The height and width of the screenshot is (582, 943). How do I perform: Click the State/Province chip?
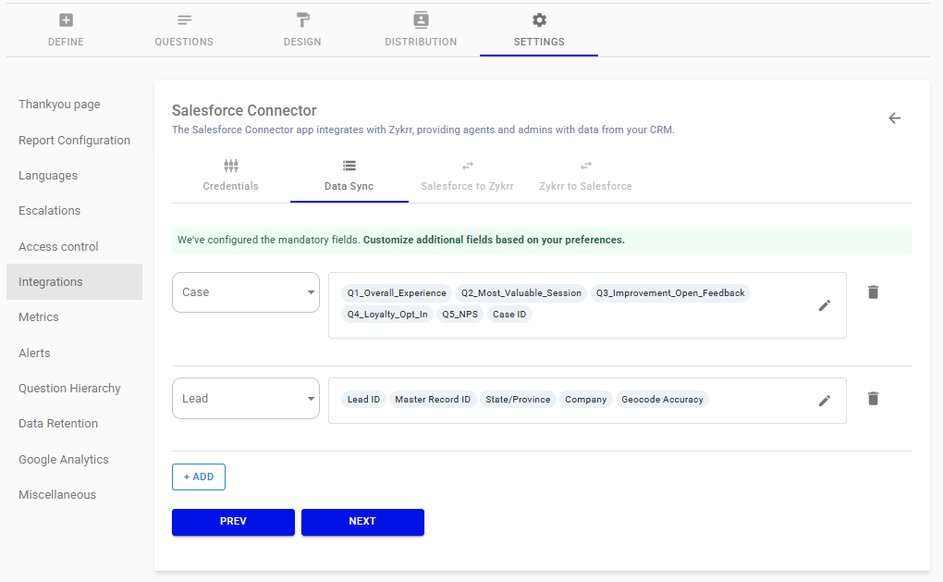518,400
